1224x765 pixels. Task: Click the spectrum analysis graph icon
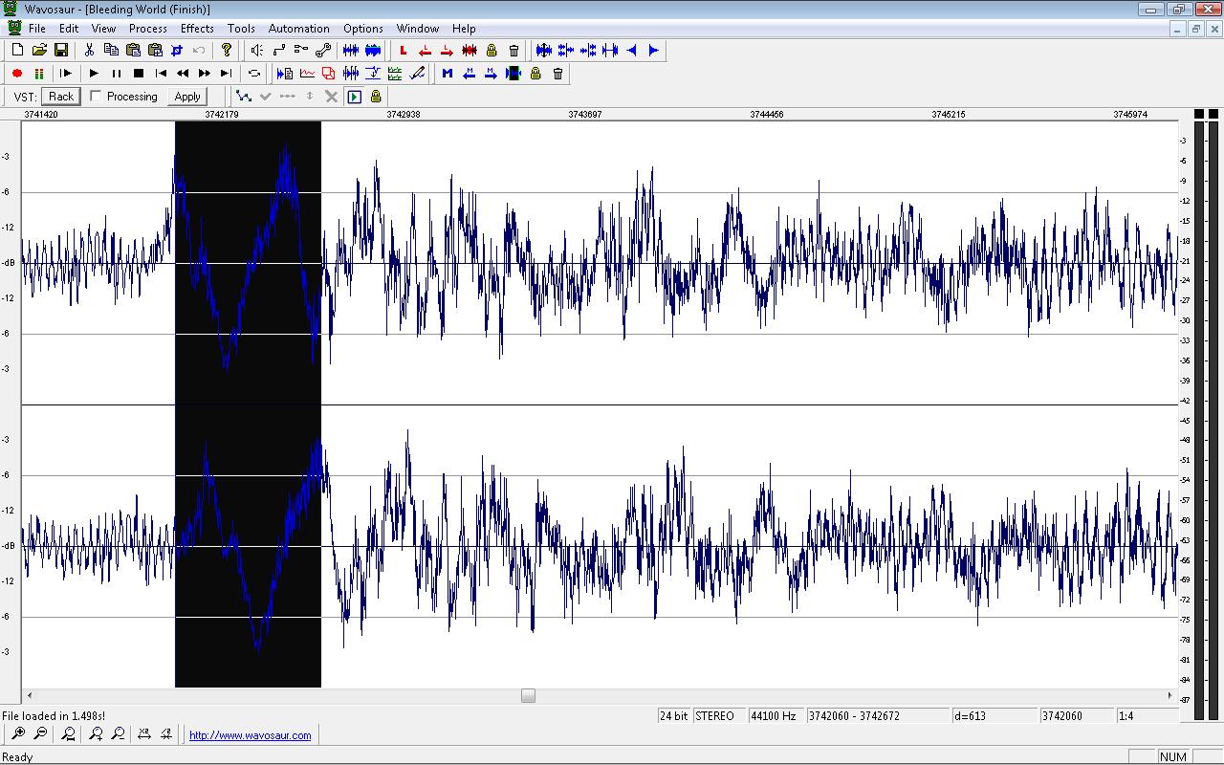(307, 74)
